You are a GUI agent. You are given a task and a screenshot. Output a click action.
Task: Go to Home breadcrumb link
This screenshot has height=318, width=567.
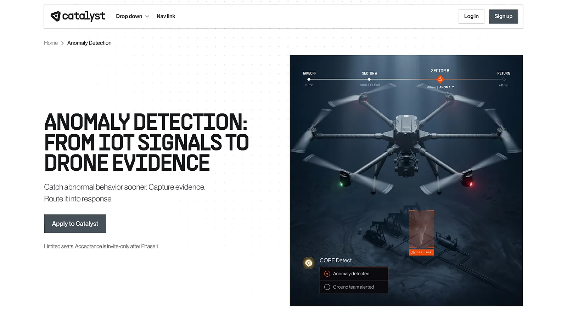[51, 43]
